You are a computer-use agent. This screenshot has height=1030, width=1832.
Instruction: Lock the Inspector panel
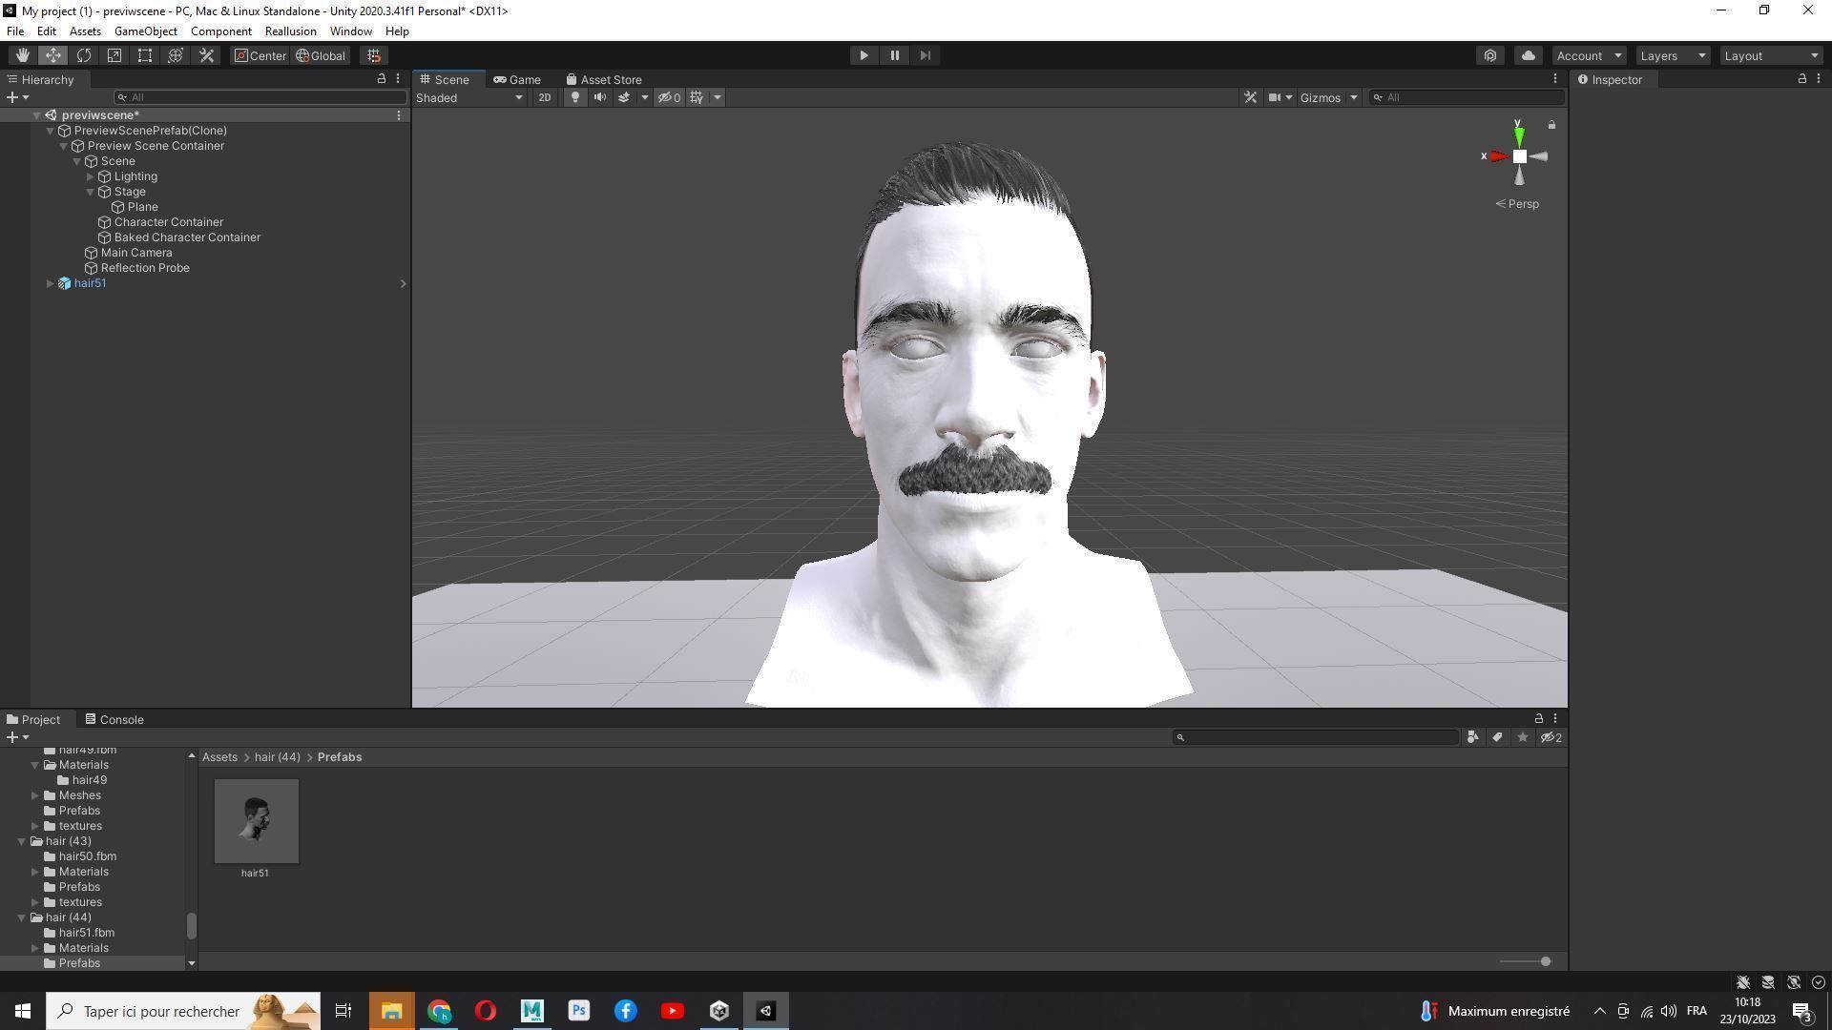pos(1801,79)
